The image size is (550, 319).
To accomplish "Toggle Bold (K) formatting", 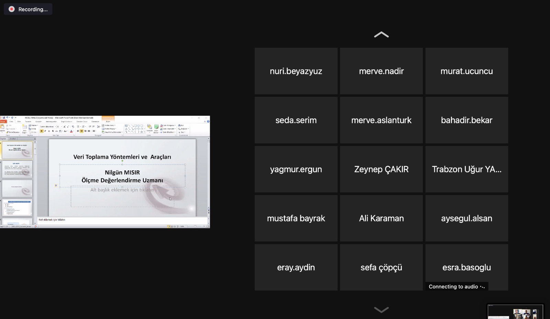I will tap(42, 131).
